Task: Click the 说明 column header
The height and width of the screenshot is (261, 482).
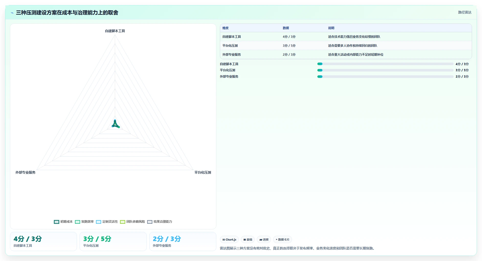Action: click(331, 28)
